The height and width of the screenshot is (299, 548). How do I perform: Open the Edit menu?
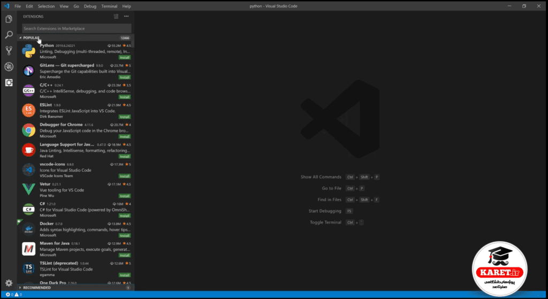[29, 6]
